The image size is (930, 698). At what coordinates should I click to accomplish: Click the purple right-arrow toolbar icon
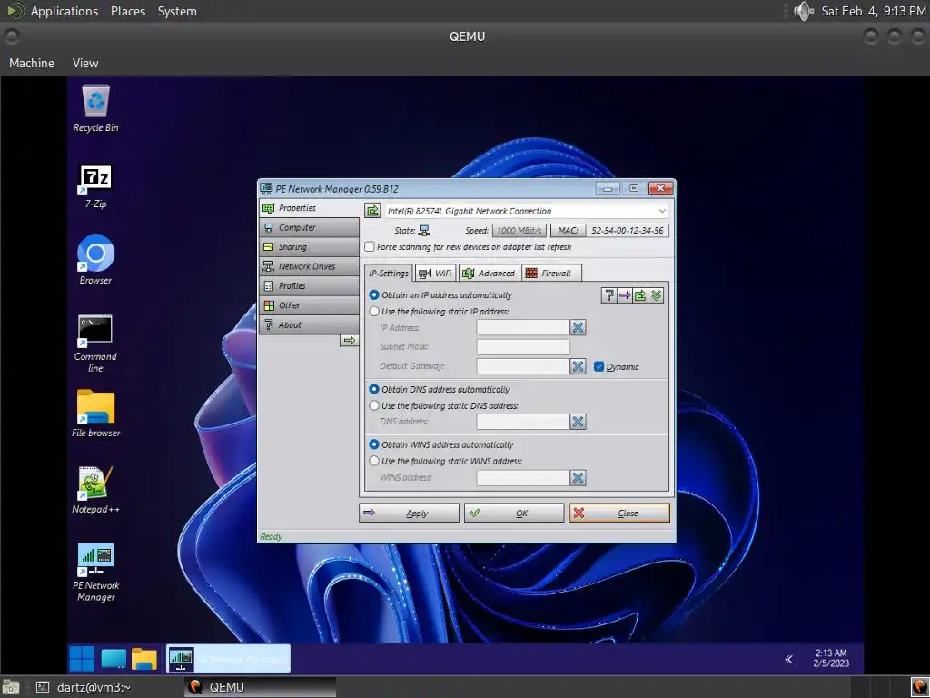point(625,295)
